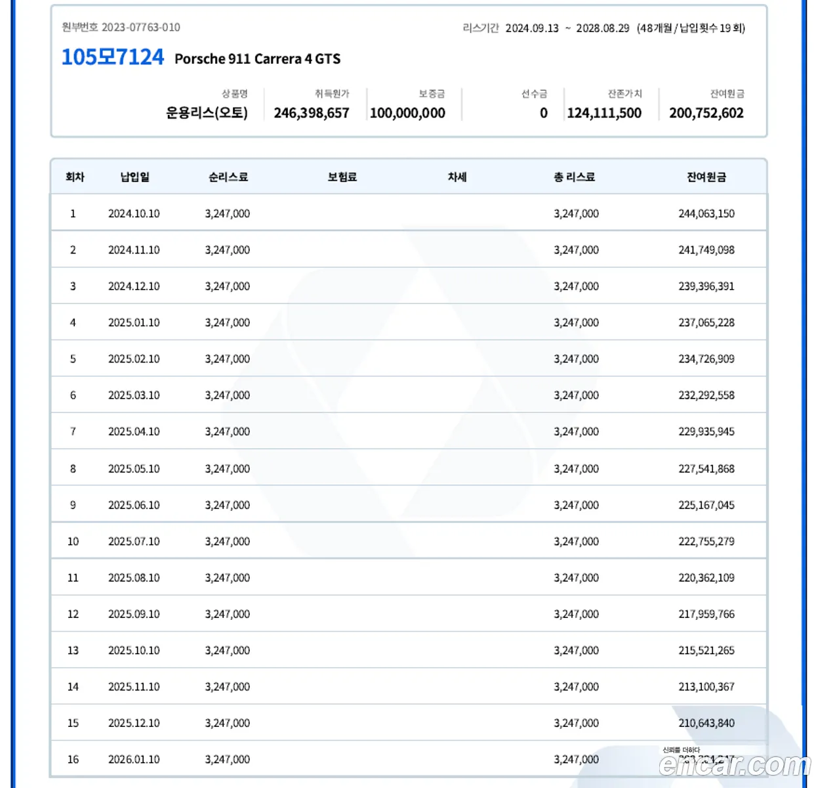Click the 순리스료 column header
The image size is (814, 788).
point(228,177)
